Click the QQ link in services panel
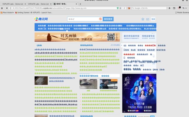This screenshot has width=189, height=117. click(x=125, y=45)
